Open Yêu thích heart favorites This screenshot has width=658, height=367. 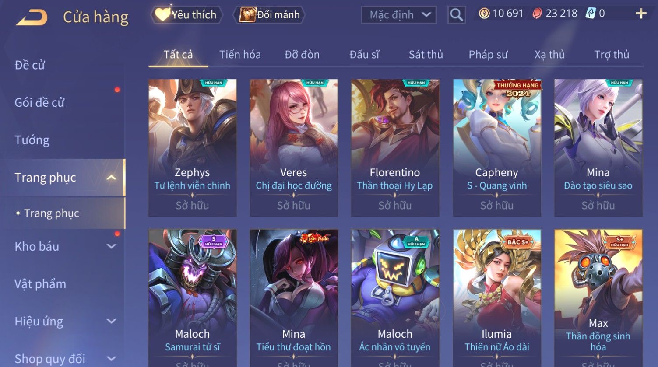(x=186, y=15)
